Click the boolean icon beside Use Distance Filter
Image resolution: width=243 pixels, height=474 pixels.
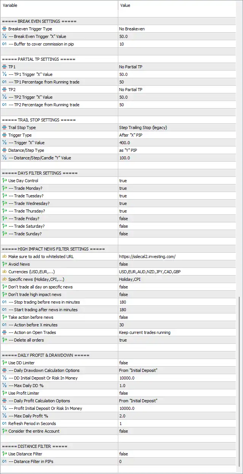pyautogui.click(x=5, y=454)
